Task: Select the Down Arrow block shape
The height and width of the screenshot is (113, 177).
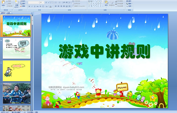Action: pos(100,4)
